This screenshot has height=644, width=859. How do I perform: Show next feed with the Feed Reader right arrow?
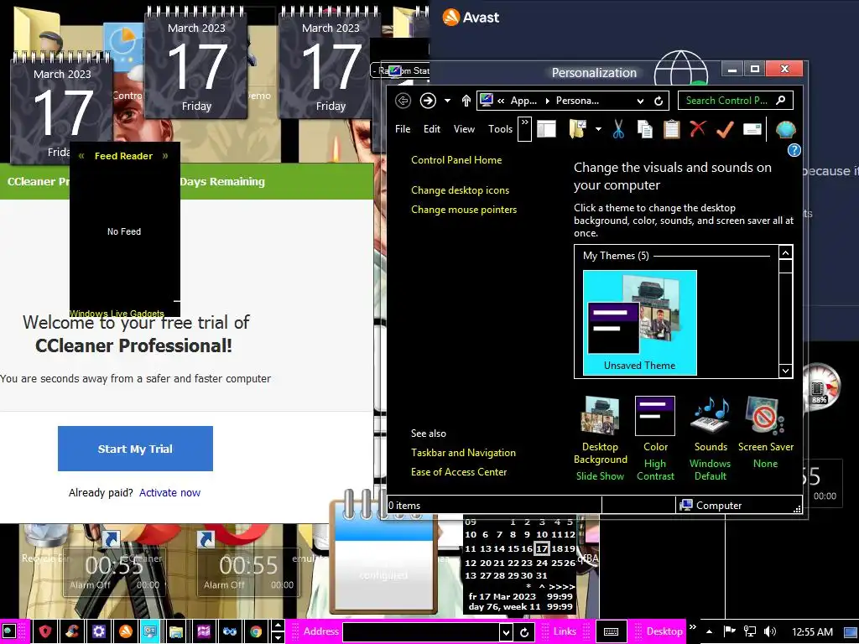[165, 155]
